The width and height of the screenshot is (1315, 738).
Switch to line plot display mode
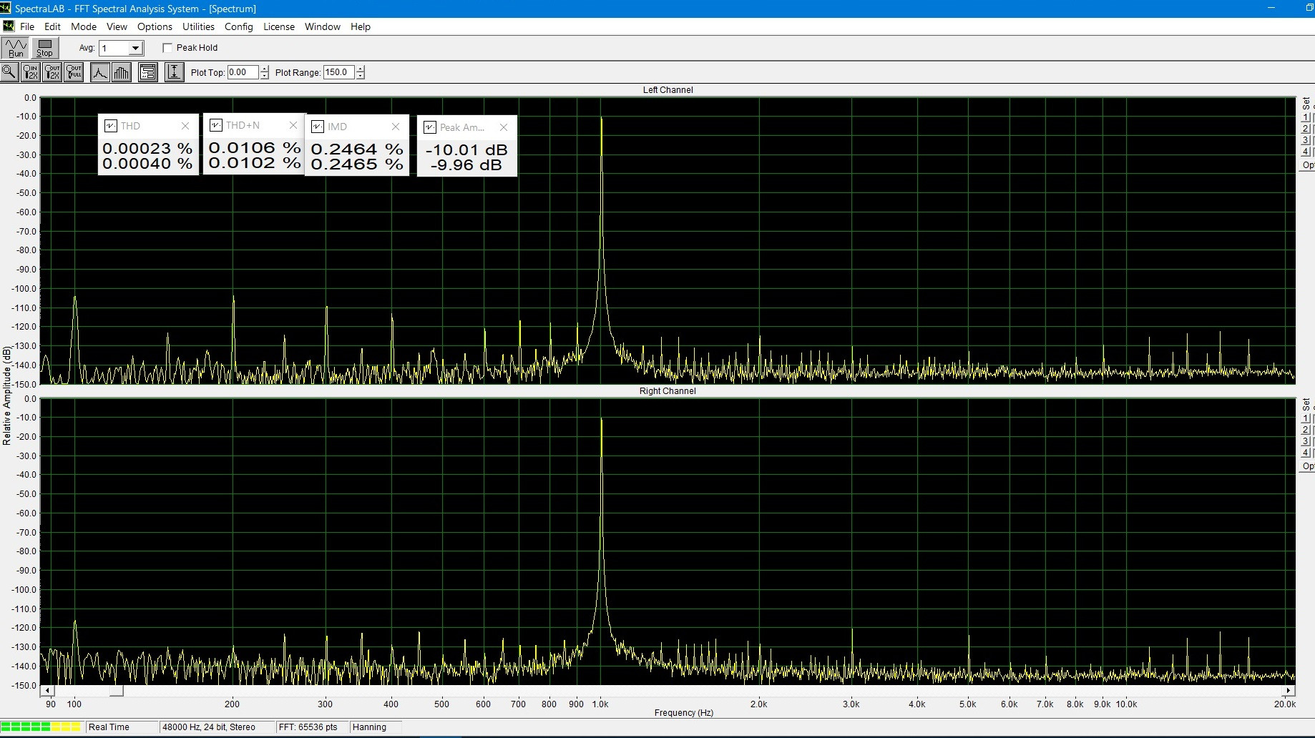100,72
